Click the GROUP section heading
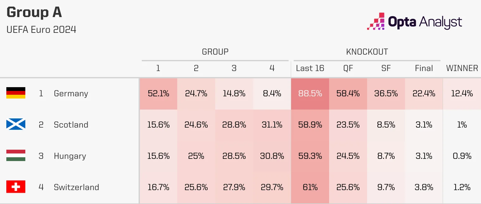The height and width of the screenshot is (204, 481). click(215, 51)
